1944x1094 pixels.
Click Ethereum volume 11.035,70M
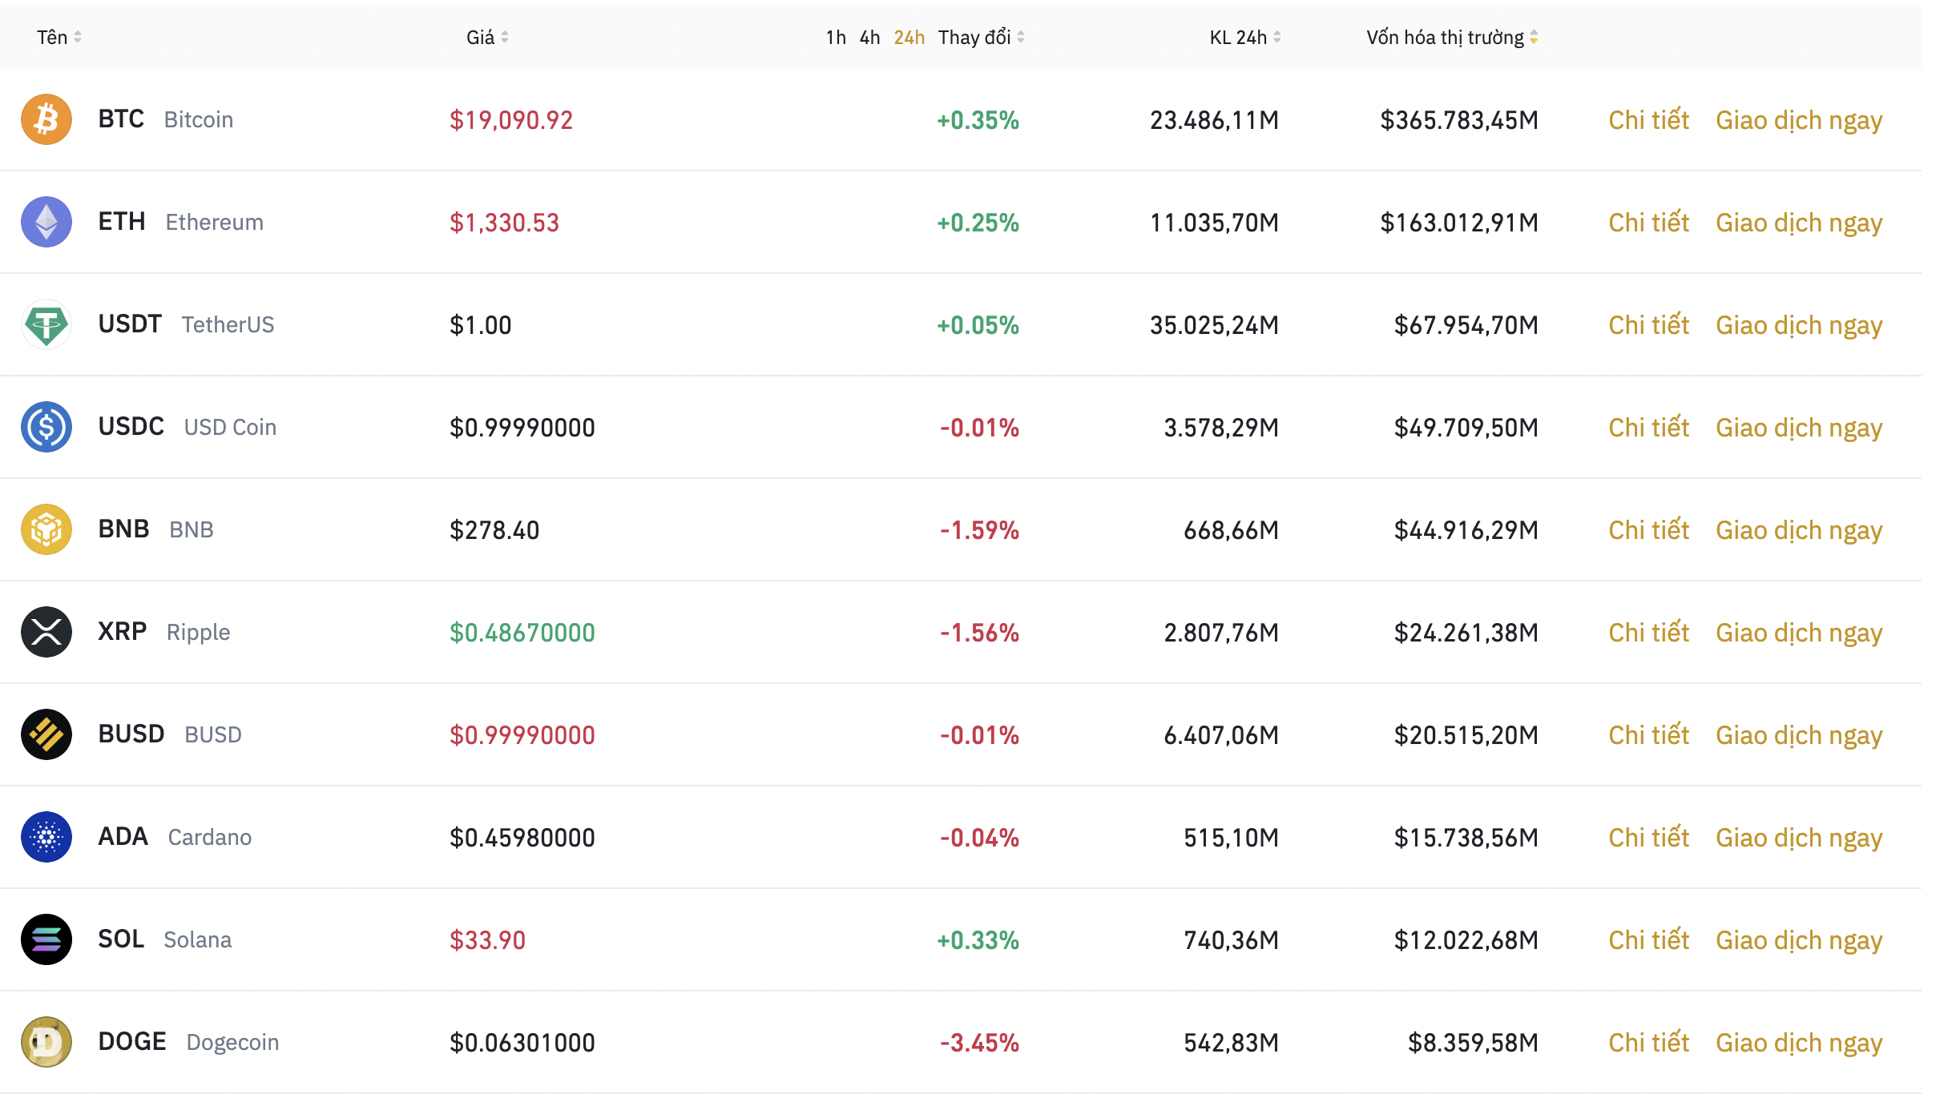pos(1214,223)
